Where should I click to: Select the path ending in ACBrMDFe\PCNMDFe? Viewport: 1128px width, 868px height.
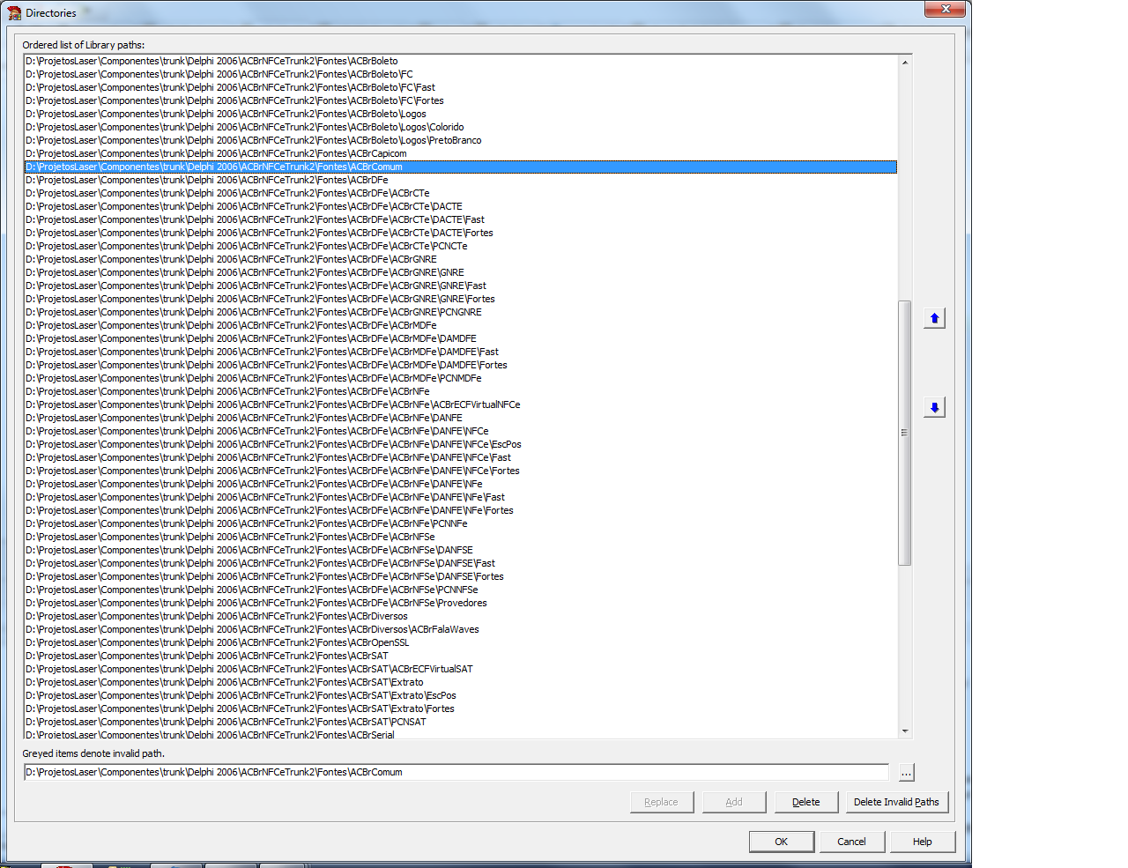click(x=461, y=378)
